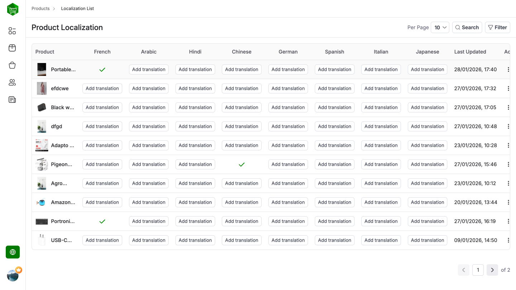Click the Search button

(x=467, y=27)
